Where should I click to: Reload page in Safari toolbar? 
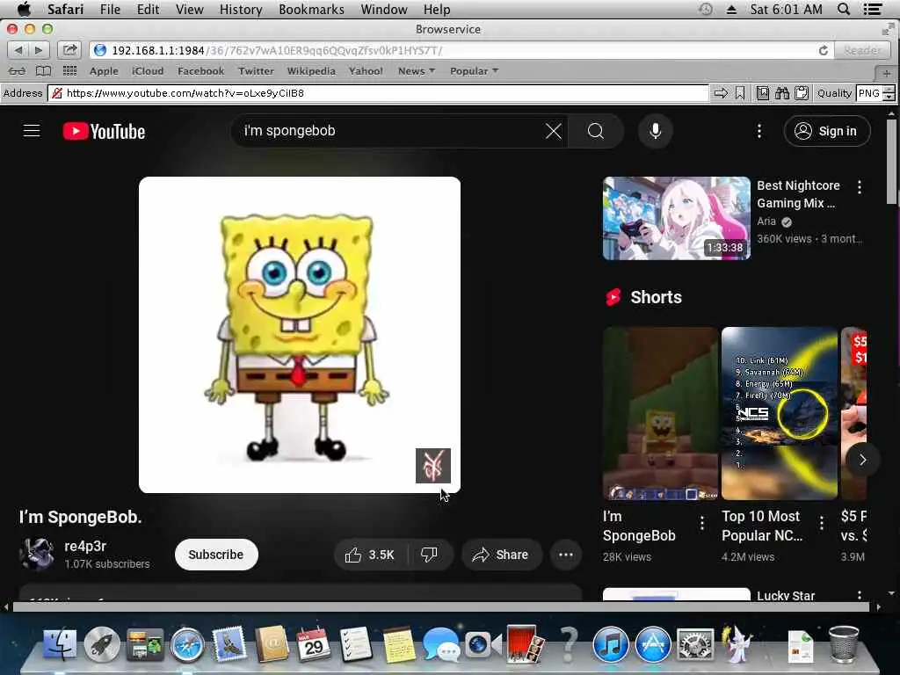tap(823, 50)
